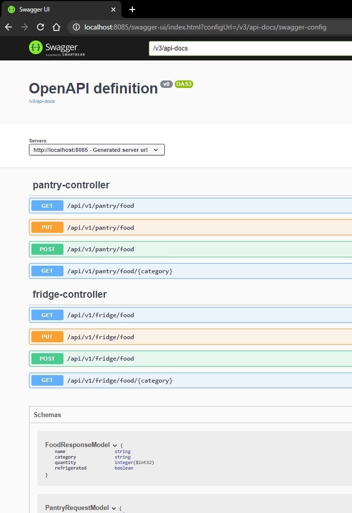The image size is (352, 513).
Task: Focus the /v3/api-docs explore input field
Action: click(250, 48)
